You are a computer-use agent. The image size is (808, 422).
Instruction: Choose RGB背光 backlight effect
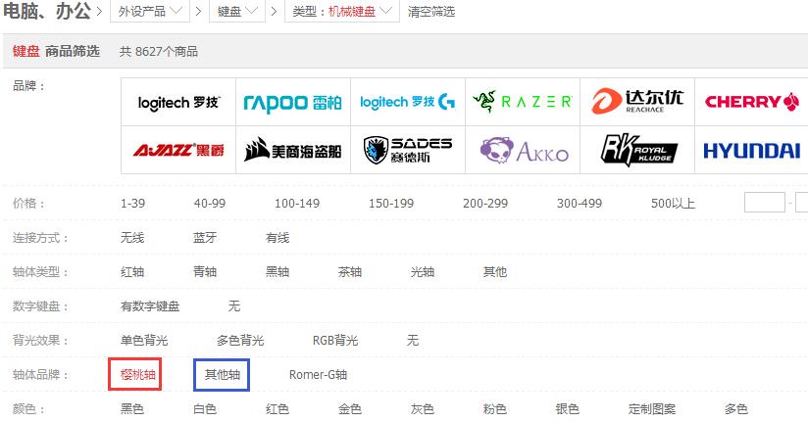[335, 340]
